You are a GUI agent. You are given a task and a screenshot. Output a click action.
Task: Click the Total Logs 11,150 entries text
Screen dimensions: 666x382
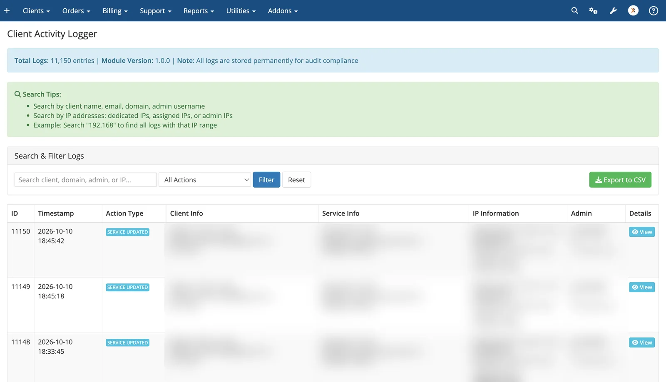(54, 61)
